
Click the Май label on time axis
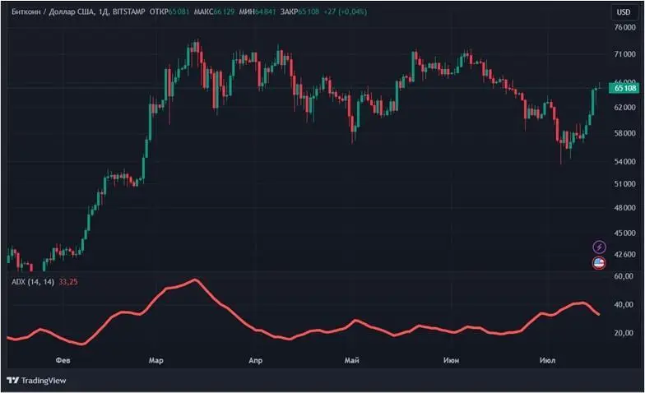click(352, 360)
